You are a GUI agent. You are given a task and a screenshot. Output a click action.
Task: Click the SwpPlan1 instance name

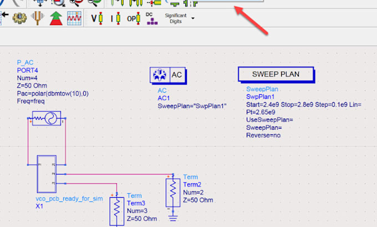[261, 97]
